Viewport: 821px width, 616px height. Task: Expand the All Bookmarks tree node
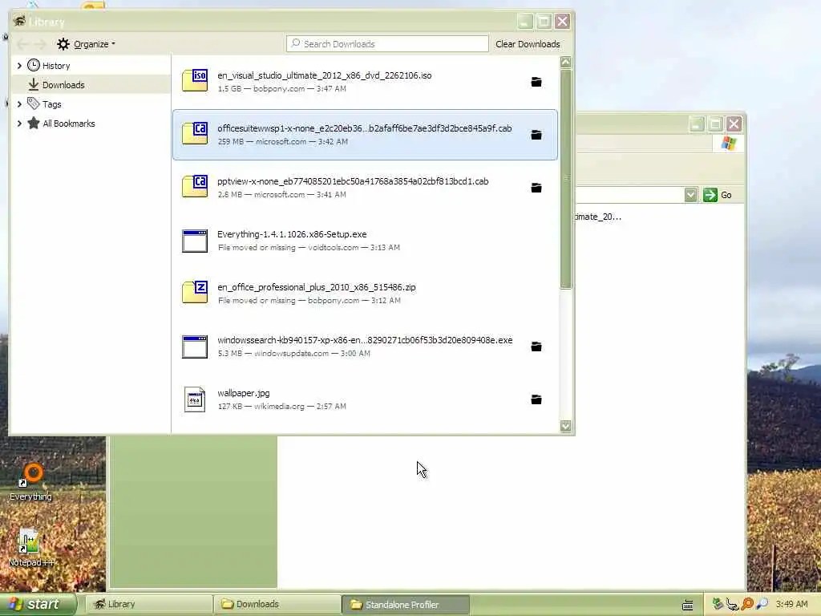click(x=19, y=124)
